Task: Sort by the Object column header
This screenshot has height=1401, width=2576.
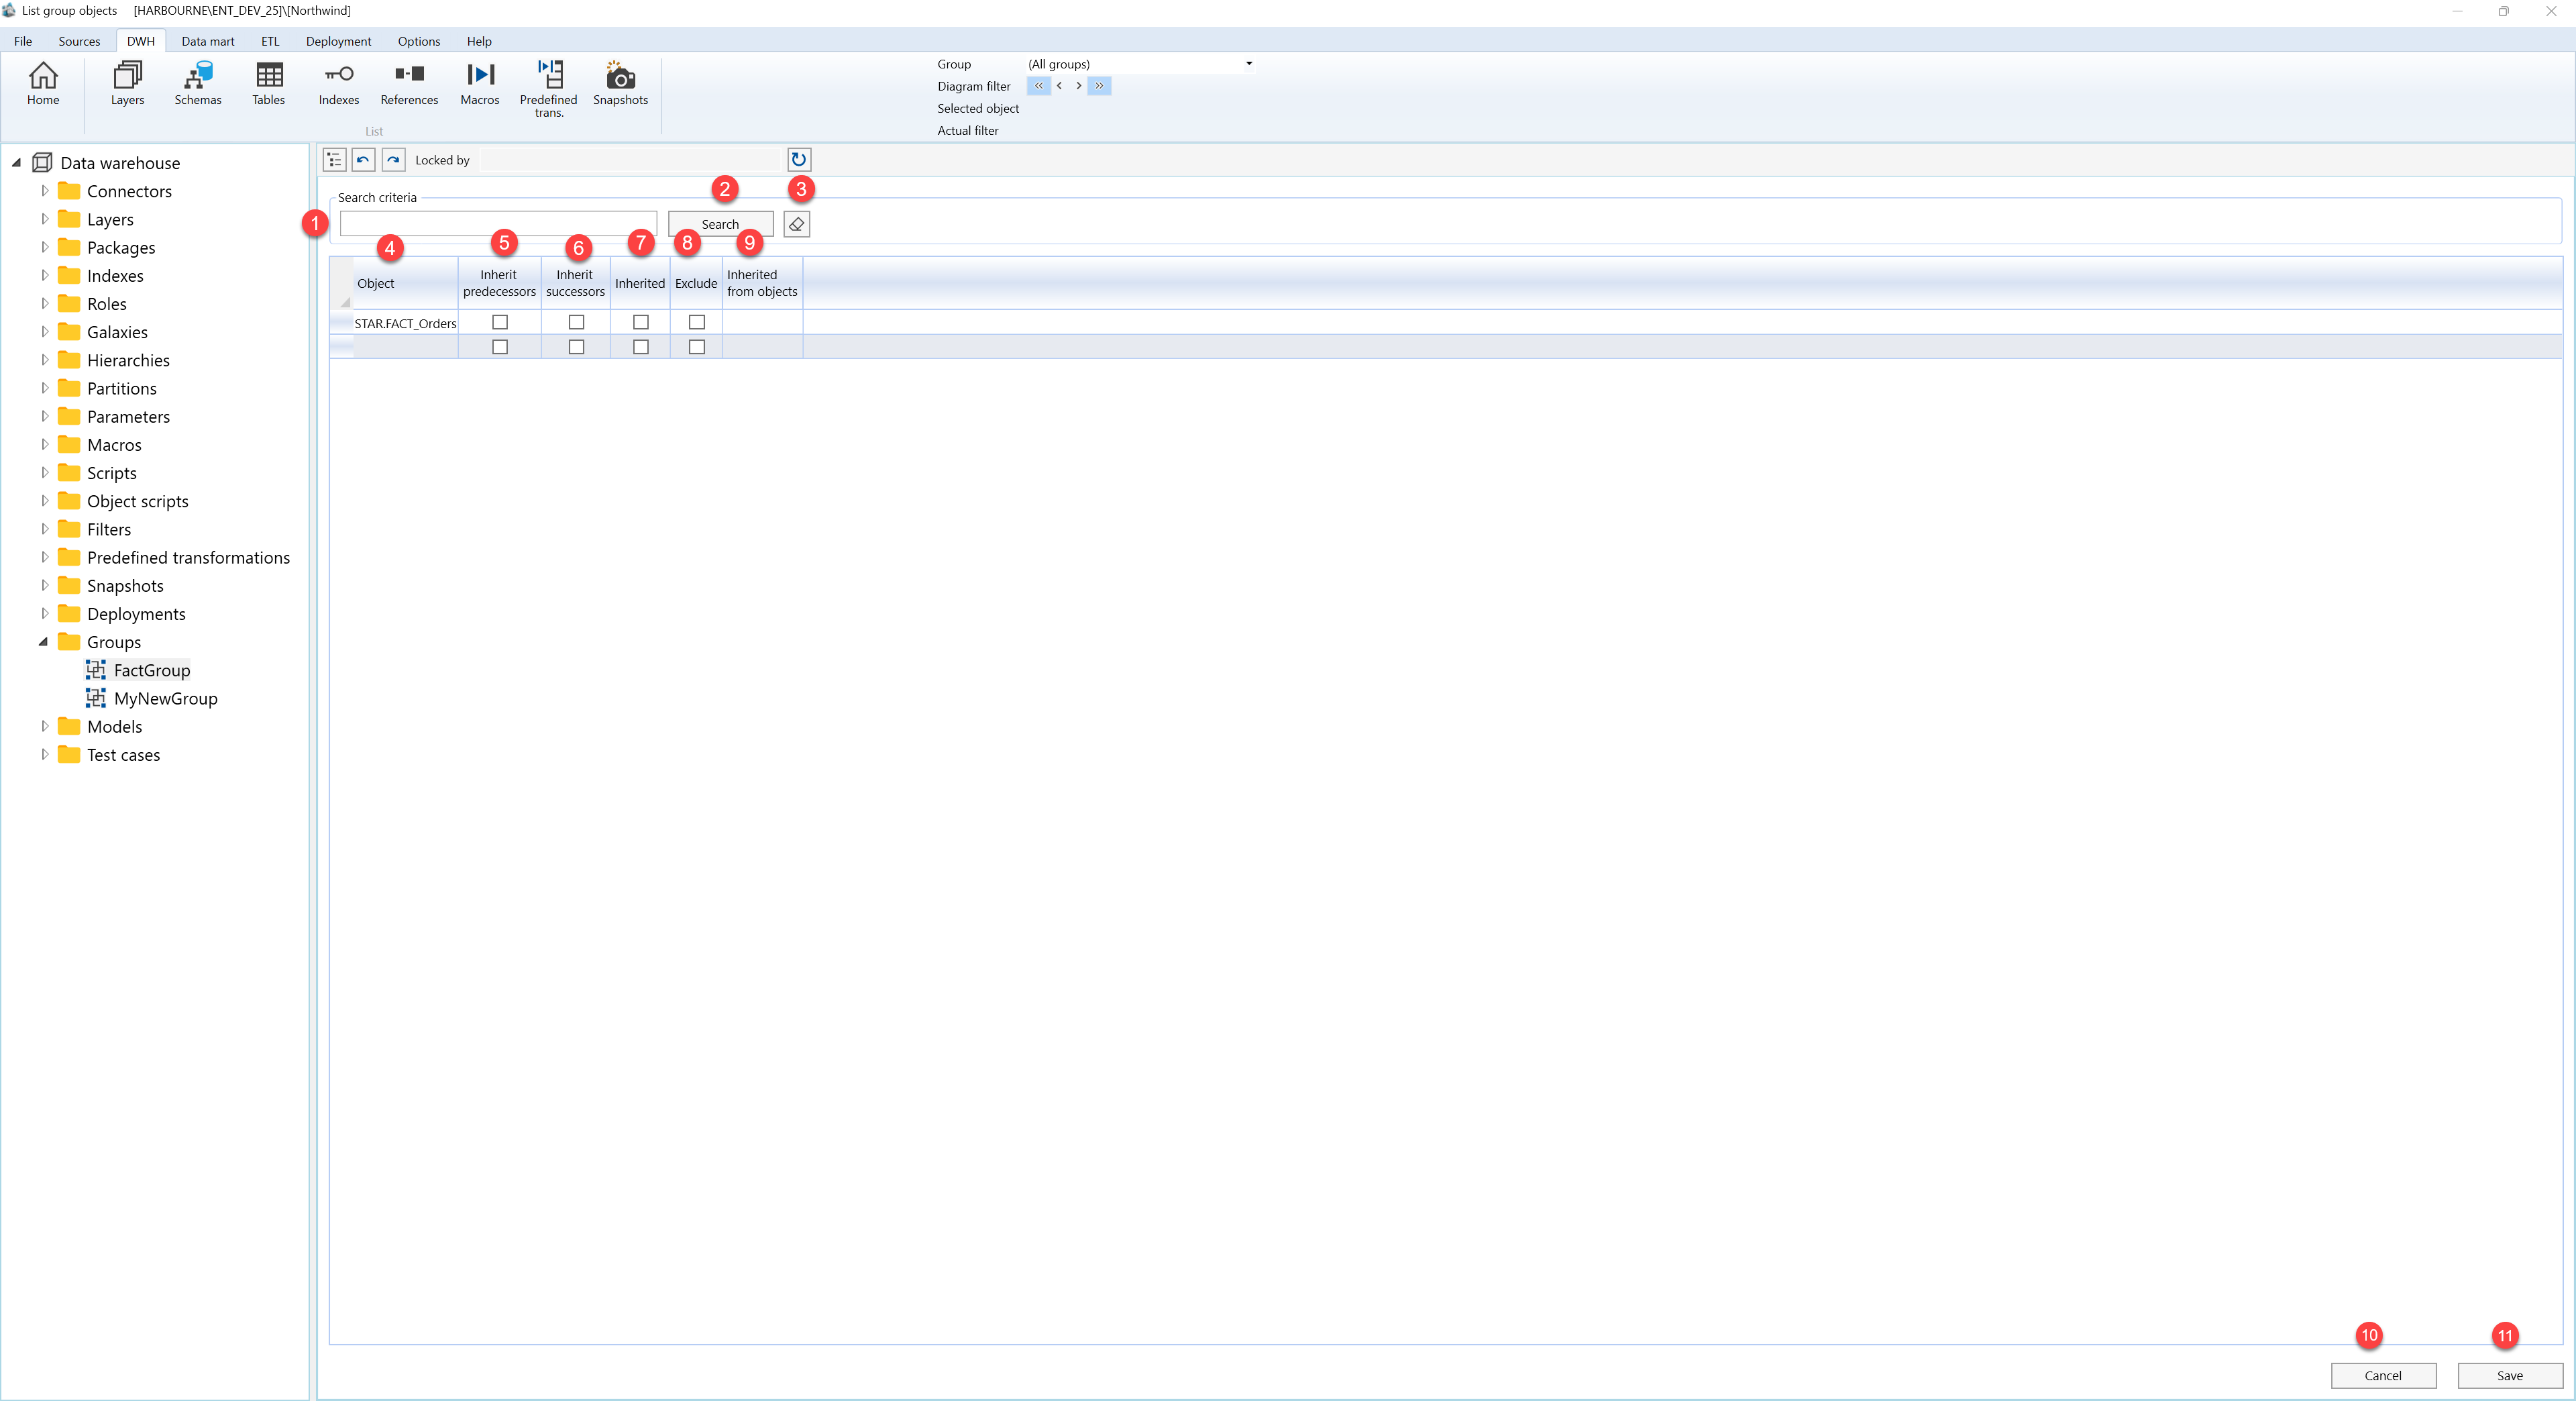Action: (x=405, y=283)
